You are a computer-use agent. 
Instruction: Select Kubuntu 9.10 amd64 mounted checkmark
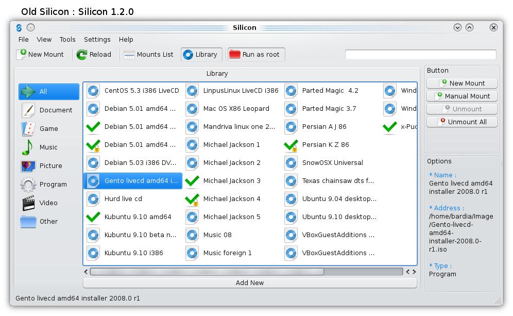pos(93,217)
